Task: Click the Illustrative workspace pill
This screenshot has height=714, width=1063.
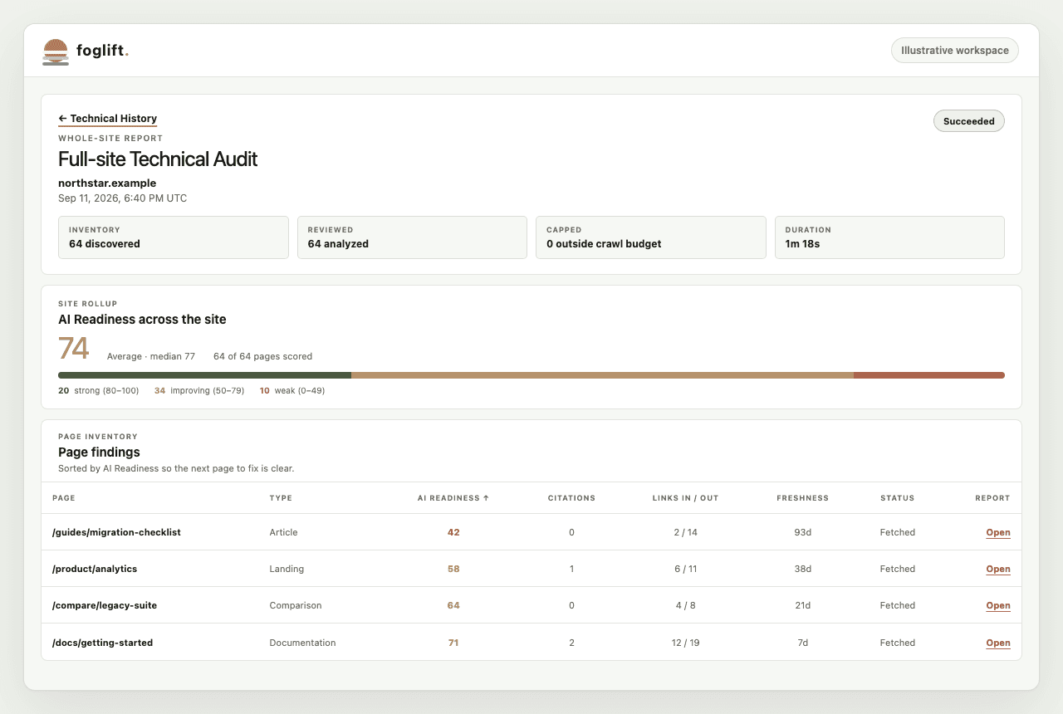Action: (x=955, y=51)
